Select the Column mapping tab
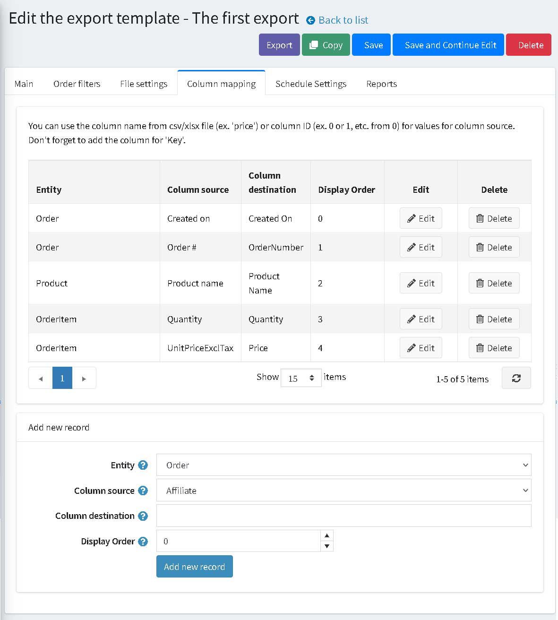 pos(221,84)
